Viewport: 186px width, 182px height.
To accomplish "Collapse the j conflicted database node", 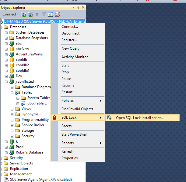I will pos(6,81).
